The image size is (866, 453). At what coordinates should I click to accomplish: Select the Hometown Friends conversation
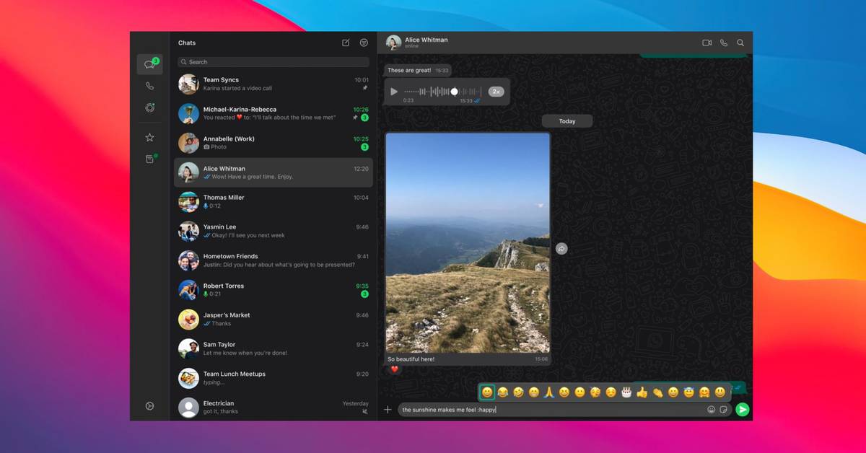click(274, 260)
